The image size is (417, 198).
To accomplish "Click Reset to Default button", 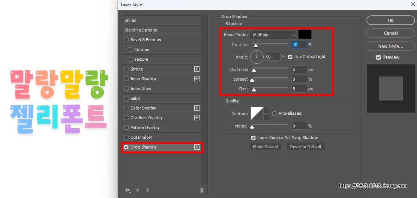I will [306, 147].
